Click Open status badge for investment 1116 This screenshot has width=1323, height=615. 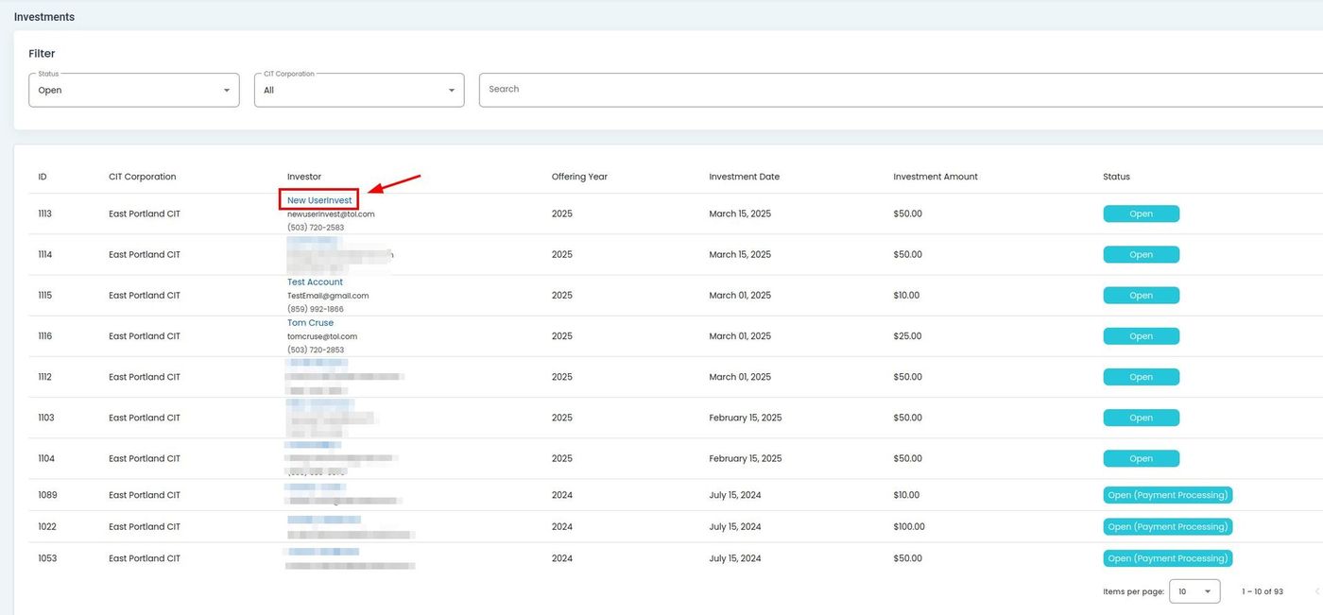1141,336
